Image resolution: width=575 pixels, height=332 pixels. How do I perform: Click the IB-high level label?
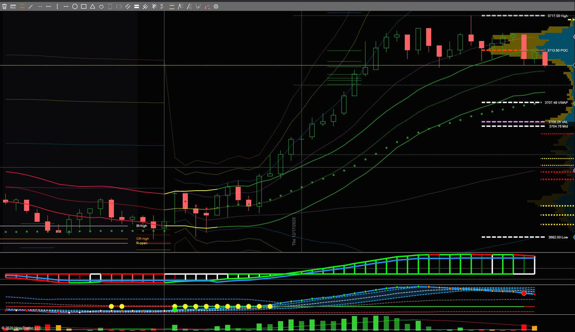click(141, 226)
